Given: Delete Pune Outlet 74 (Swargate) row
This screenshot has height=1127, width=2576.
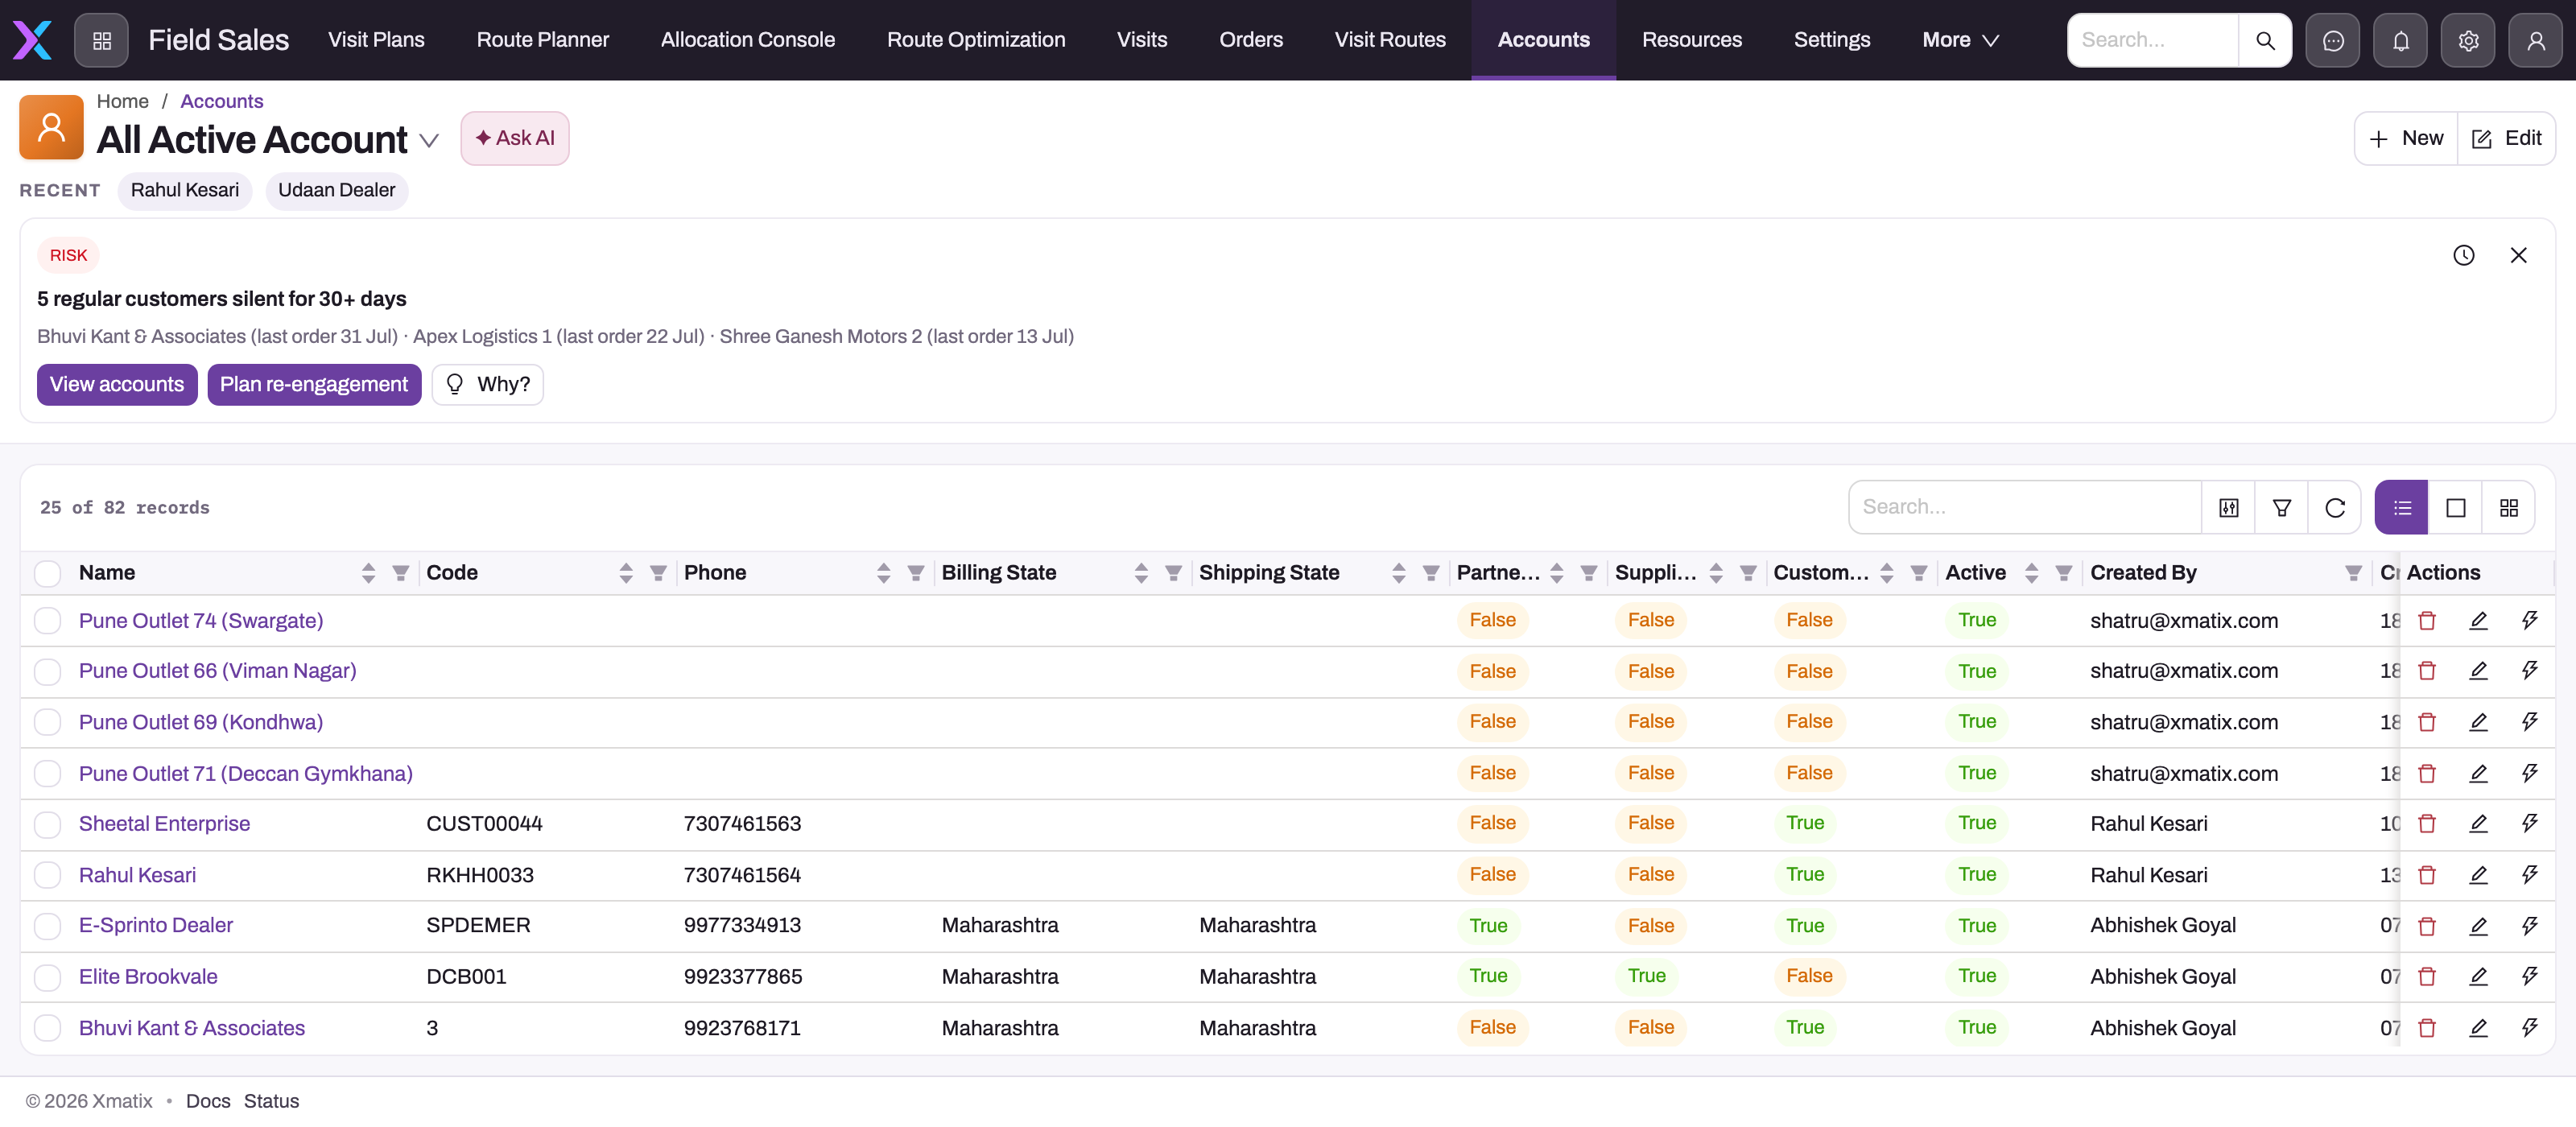Looking at the screenshot, I should tap(2427, 621).
